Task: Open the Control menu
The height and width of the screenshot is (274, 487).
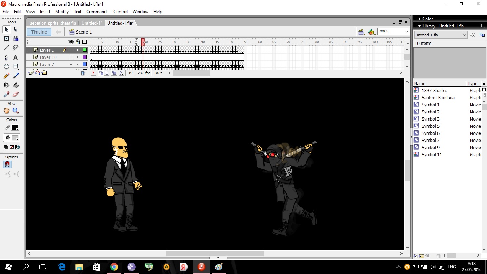Action: (121, 12)
